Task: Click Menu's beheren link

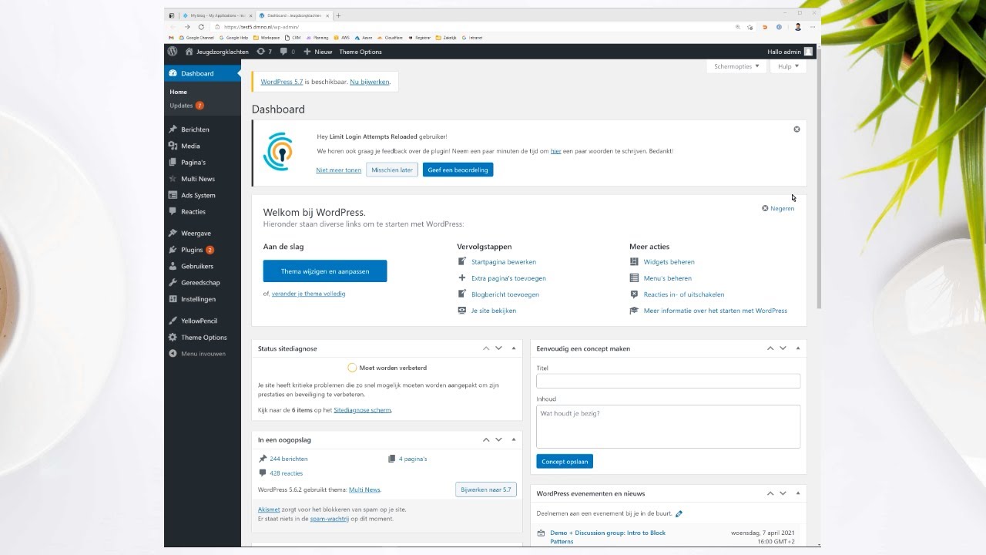Action: (668, 278)
